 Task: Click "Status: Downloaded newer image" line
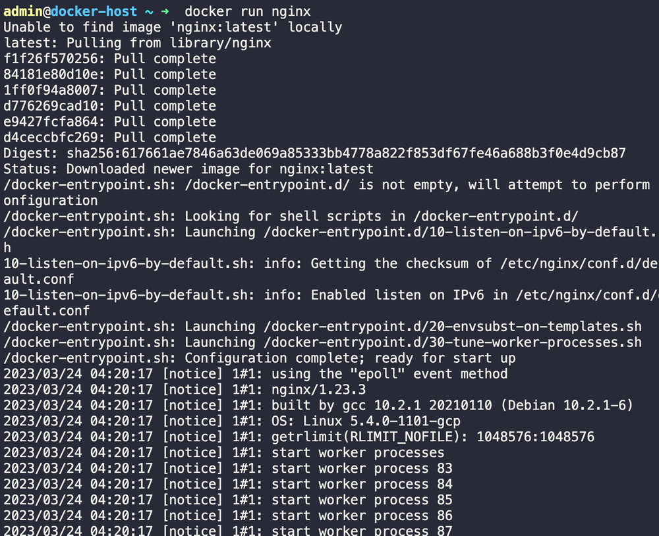pos(188,169)
